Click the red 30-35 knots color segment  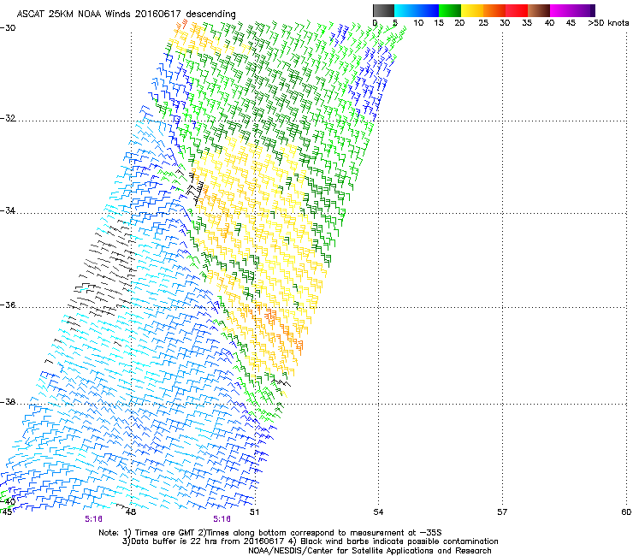pos(517,10)
